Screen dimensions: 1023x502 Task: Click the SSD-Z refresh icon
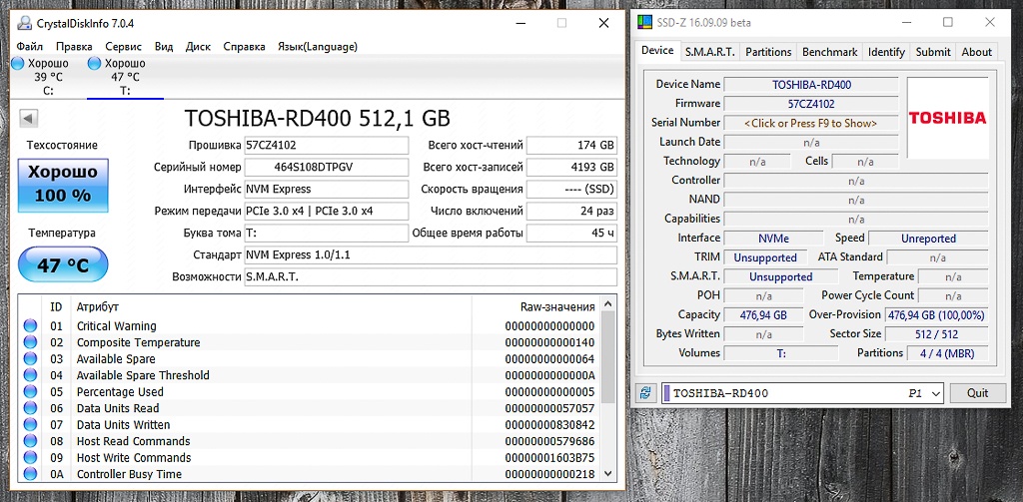point(646,393)
